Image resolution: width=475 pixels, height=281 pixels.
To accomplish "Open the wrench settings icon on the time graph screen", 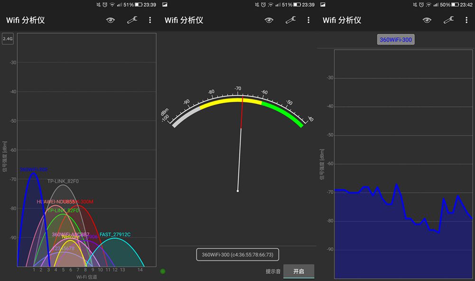I will 448,20.
